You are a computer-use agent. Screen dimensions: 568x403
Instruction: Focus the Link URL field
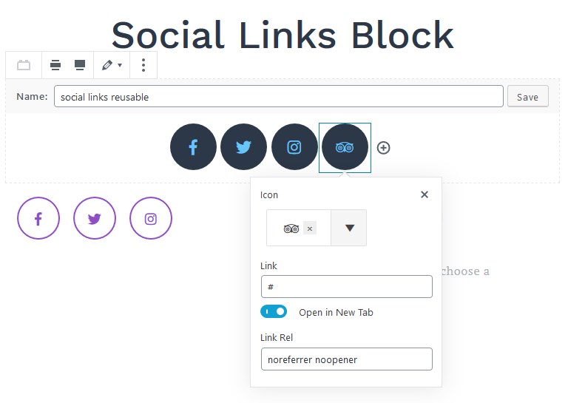pyautogui.click(x=347, y=287)
